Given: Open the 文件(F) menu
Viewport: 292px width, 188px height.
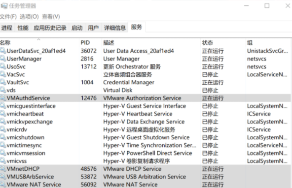Looking at the screenshot, I should 8,17.
